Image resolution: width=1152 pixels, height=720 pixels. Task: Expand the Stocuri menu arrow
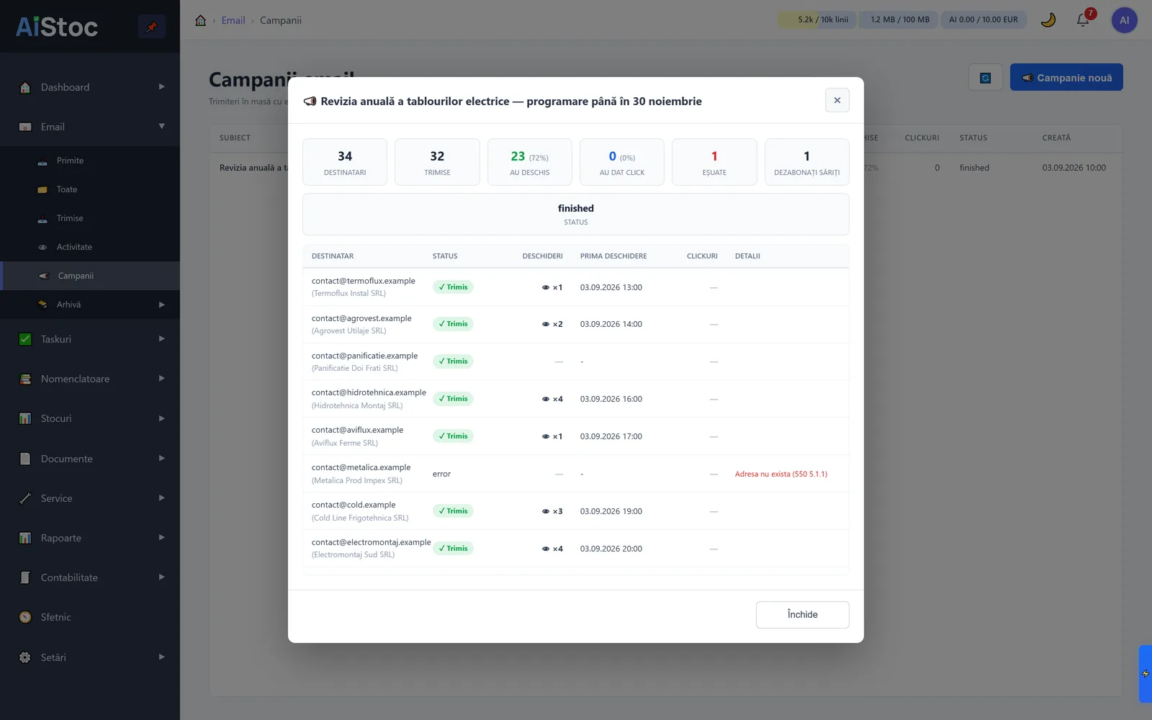pos(161,418)
